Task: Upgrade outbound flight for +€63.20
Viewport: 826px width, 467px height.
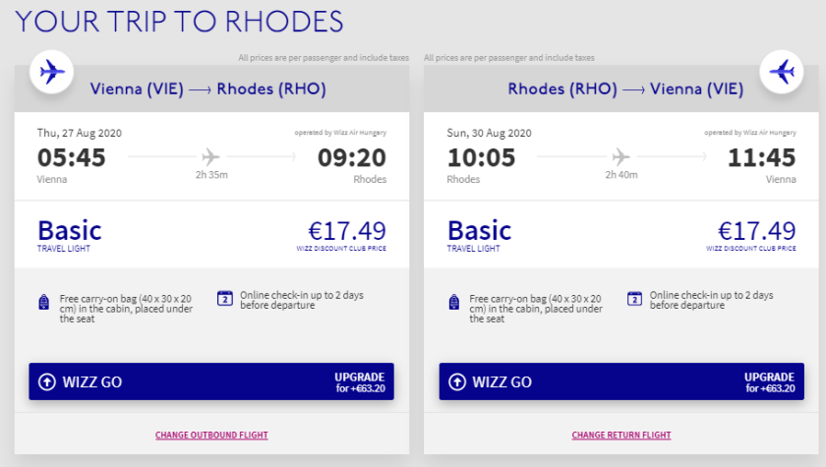Action: (x=361, y=382)
